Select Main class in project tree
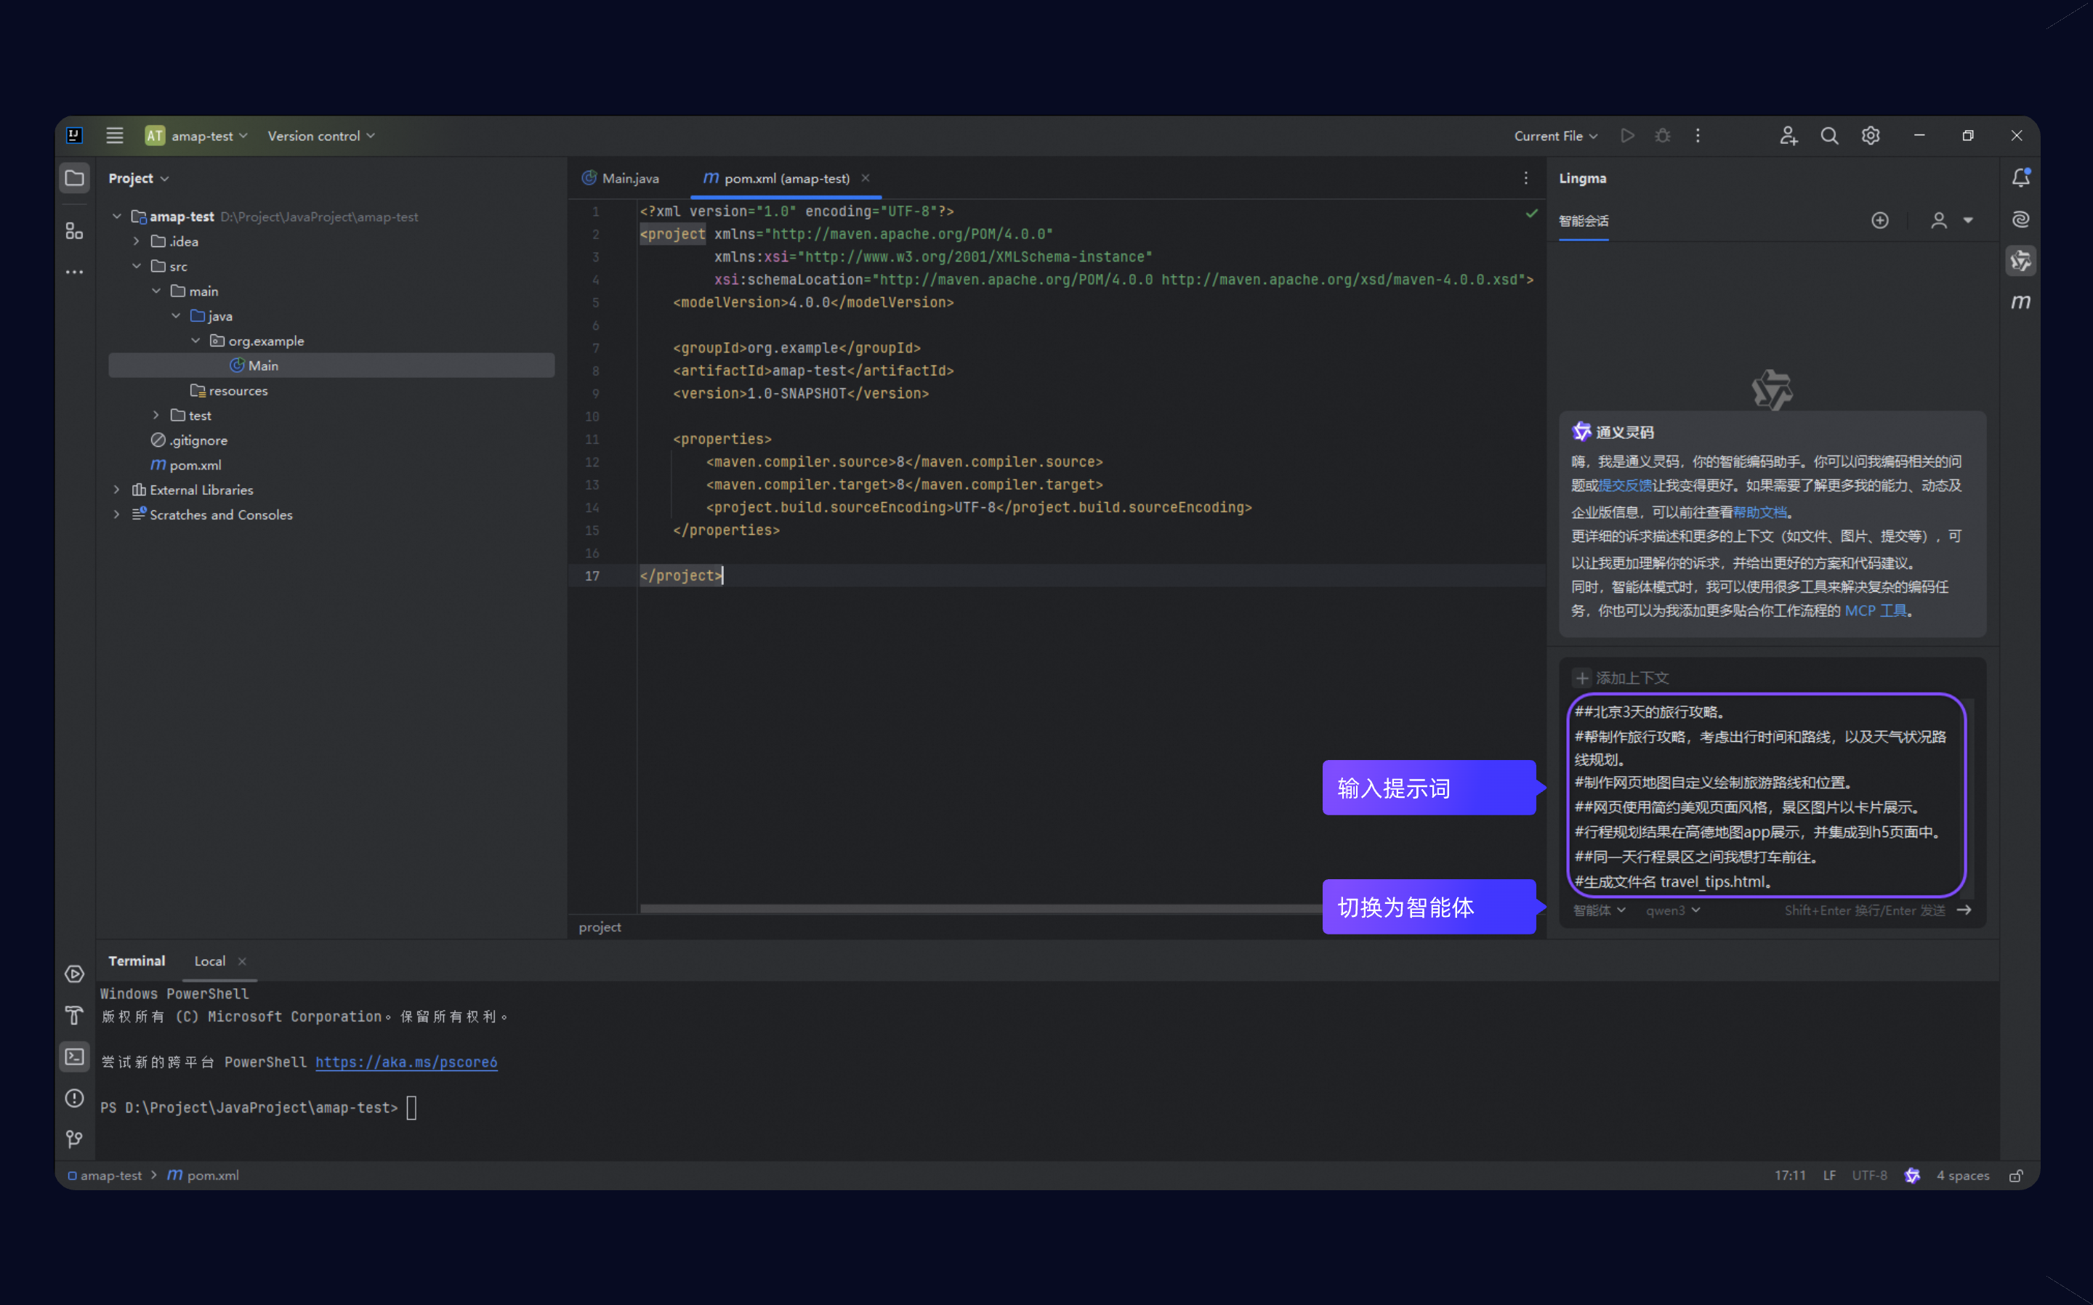The width and height of the screenshot is (2093, 1305). (331, 365)
